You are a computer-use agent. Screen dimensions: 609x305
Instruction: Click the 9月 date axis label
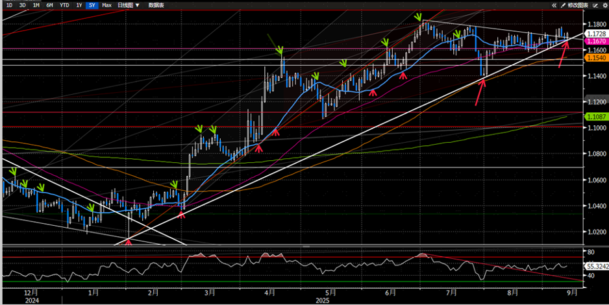pos(572,293)
